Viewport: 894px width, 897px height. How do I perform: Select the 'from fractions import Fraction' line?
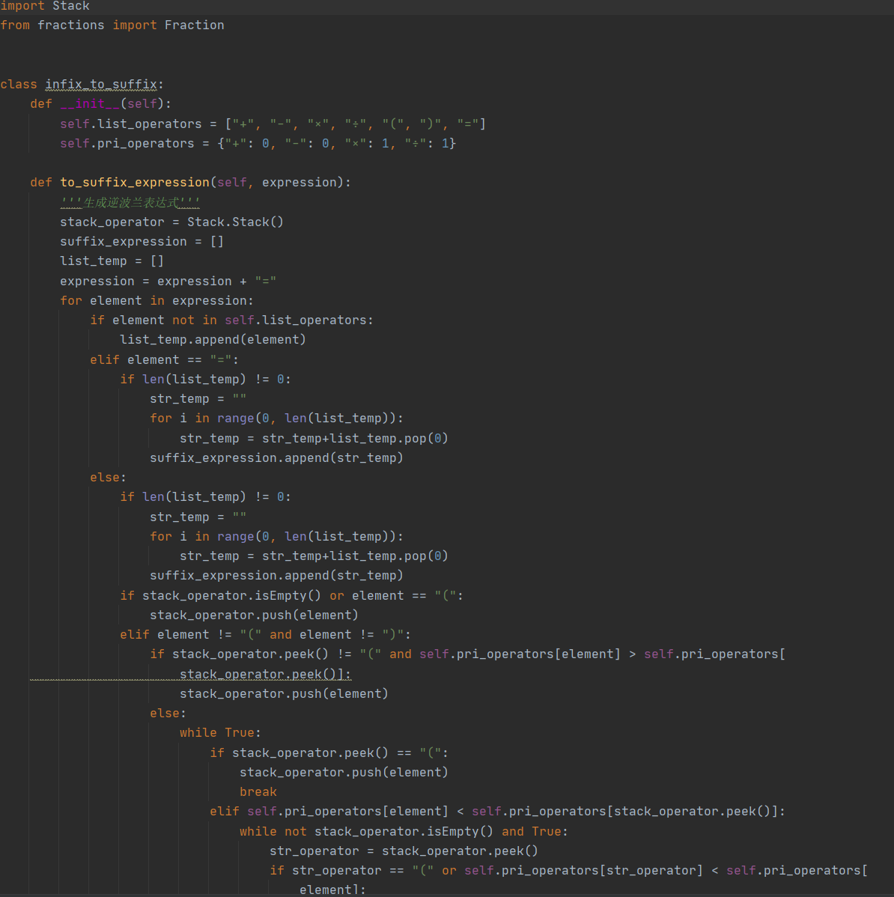click(x=112, y=25)
